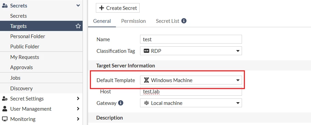The image size is (311, 125).
Task: Expand the Secret Settings section
Action: point(78,98)
